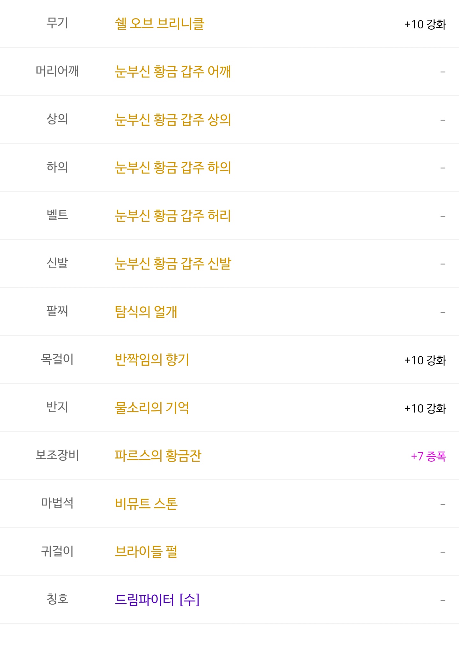Click the 눈부신 황금 갑주 허리 belt item
Viewport: 459px width, 663px height.
(x=173, y=216)
